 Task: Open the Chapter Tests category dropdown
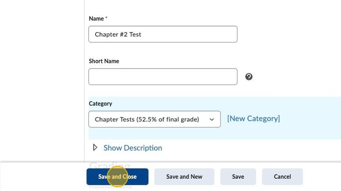click(x=154, y=119)
